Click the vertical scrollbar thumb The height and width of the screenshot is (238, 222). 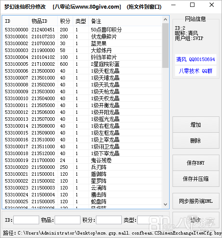pos(166,46)
